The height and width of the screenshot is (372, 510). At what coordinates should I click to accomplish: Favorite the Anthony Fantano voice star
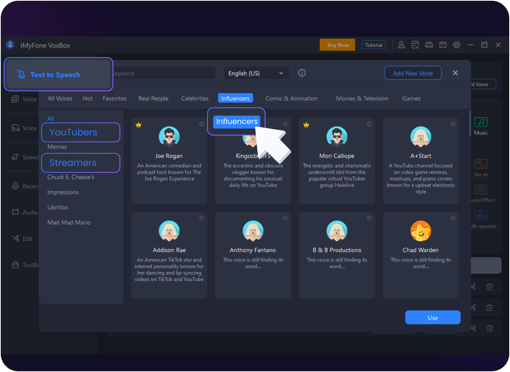[285, 218]
